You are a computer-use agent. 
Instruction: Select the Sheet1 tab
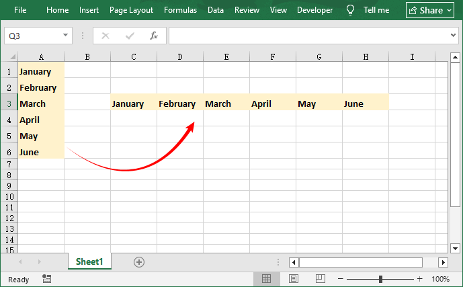pyautogui.click(x=89, y=261)
